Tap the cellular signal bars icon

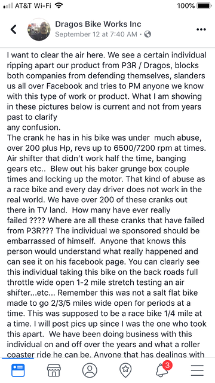pos(8,6)
